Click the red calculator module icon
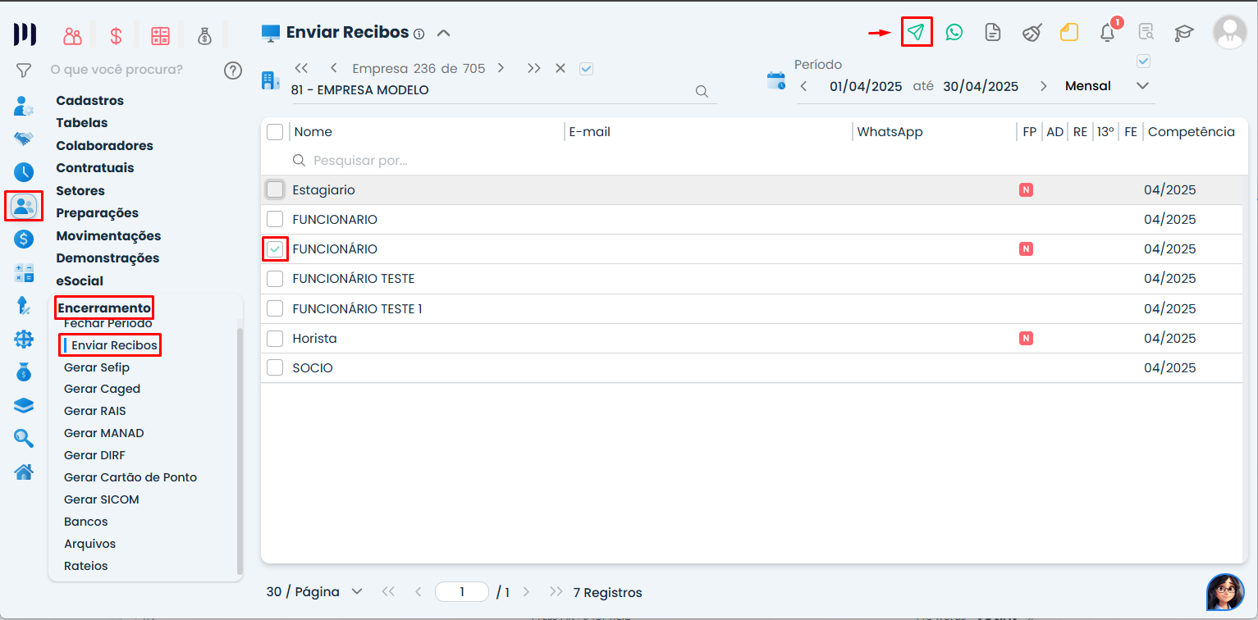Screen dimensions: 1258x620 [160, 35]
